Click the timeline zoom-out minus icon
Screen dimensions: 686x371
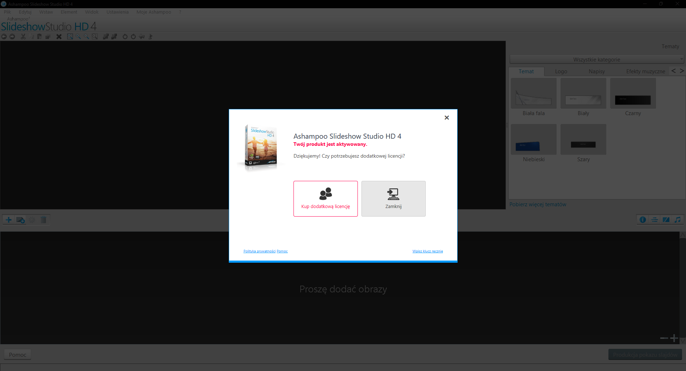point(664,338)
